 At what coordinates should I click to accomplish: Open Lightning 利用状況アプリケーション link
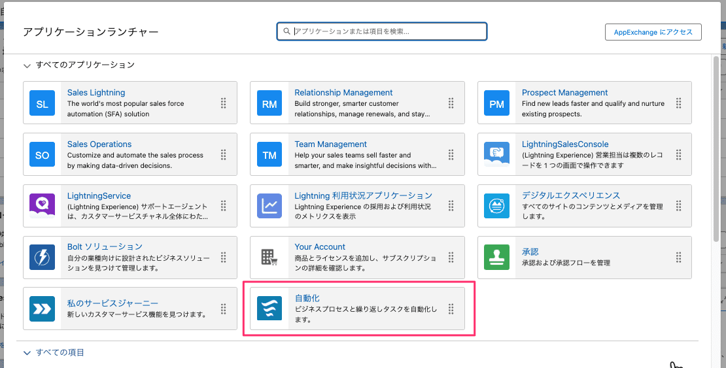coord(364,196)
